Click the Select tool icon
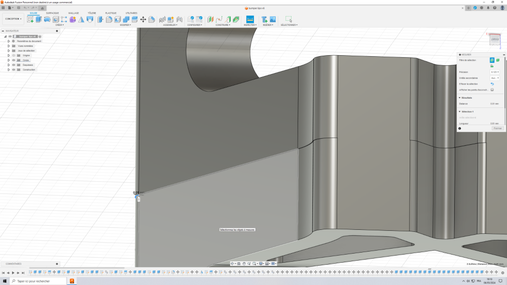This screenshot has height=285, width=507. click(x=288, y=19)
